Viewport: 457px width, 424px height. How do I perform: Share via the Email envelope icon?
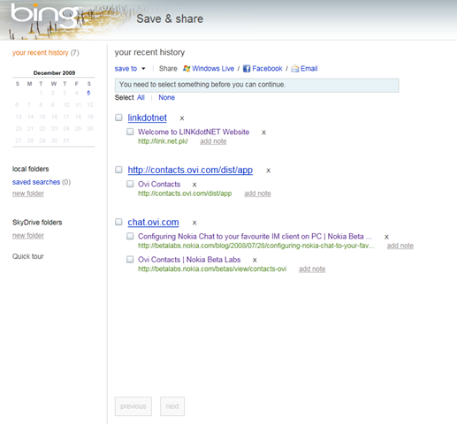295,69
